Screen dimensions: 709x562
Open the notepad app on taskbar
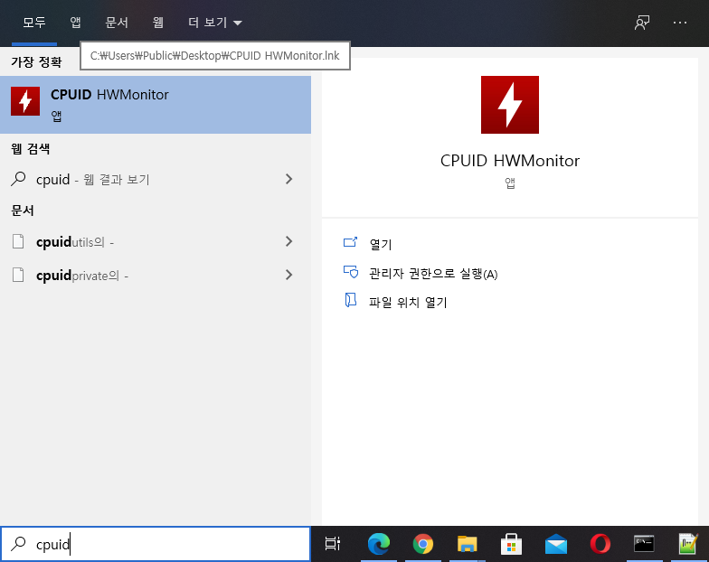pos(688,544)
